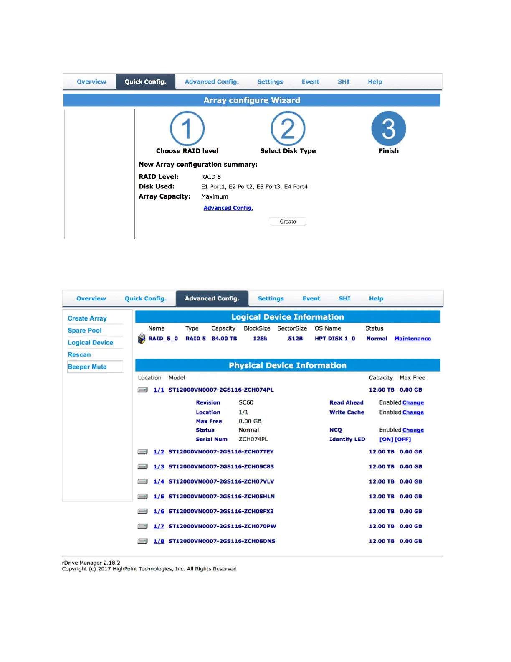Switch to the SHI tab in upper bar
The height and width of the screenshot is (662, 511).
click(344, 82)
